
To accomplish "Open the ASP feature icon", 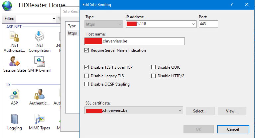I will click(14, 94).
